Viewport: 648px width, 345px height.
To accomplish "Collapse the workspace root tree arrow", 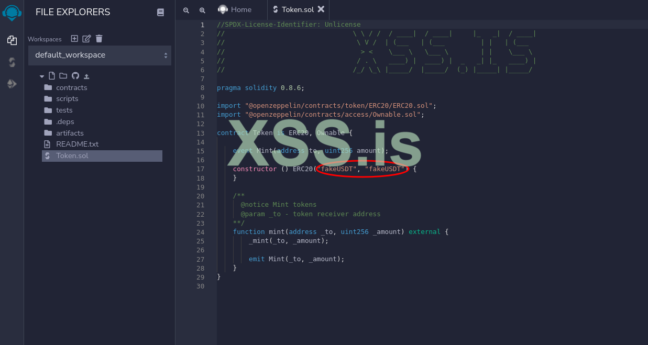I will pyautogui.click(x=42, y=76).
